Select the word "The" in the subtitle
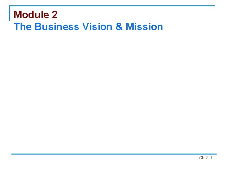The height and width of the screenshot is (171, 228). [23, 27]
